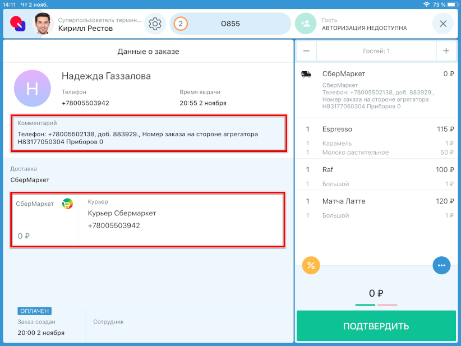Screen dimensions: 461x346
Task: Open customer avatar circle Н
Action: (33, 88)
